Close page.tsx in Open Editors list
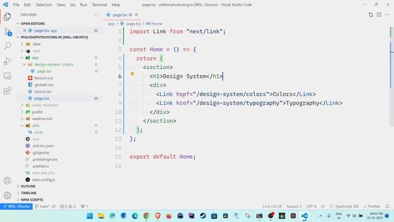The height and width of the screenshot is (222, 394). click(25, 30)
